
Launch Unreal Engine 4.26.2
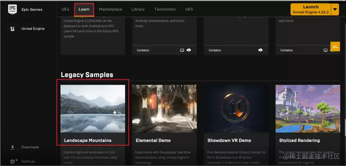(x=311, y=9)
